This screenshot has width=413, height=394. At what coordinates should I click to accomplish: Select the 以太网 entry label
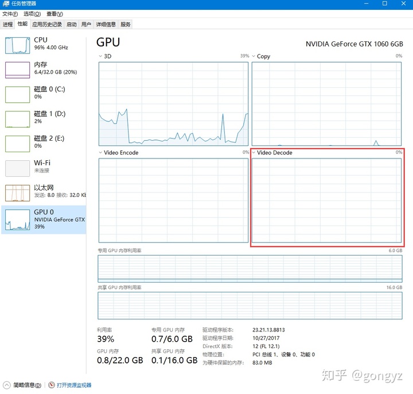coord(44,187)
